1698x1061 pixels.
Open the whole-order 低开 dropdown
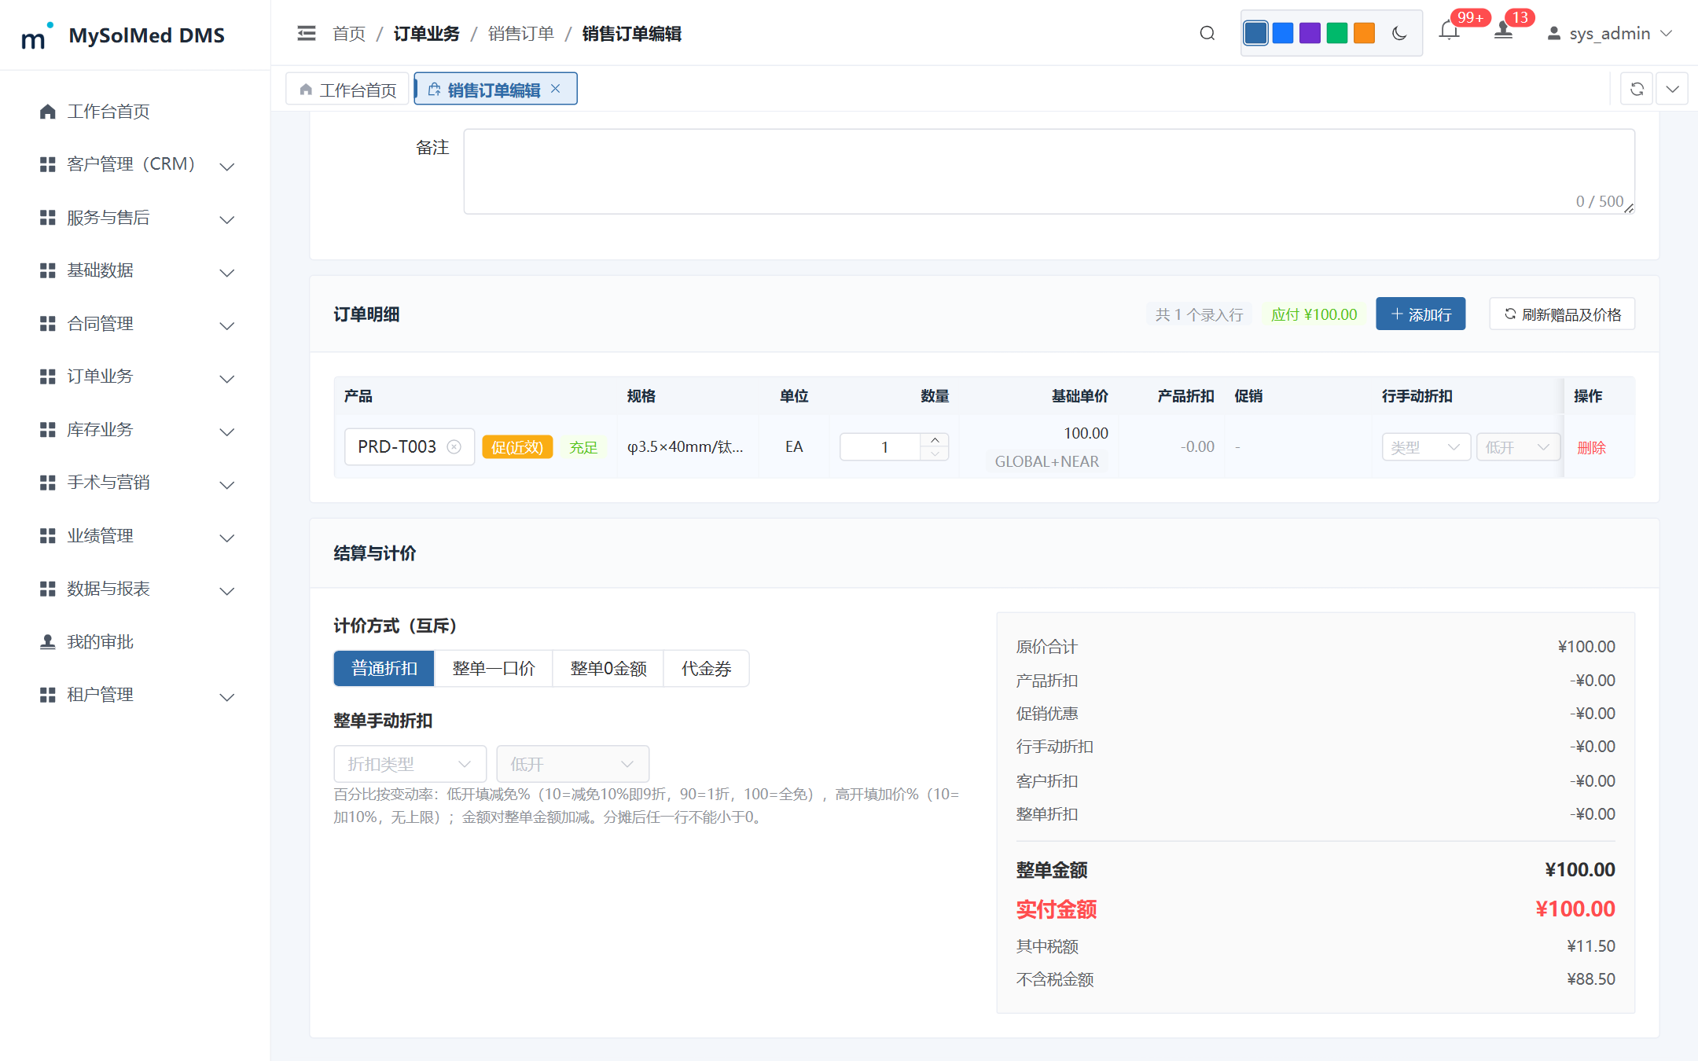point(572,764)
